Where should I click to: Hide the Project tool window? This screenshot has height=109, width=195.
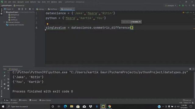(33, 9)
